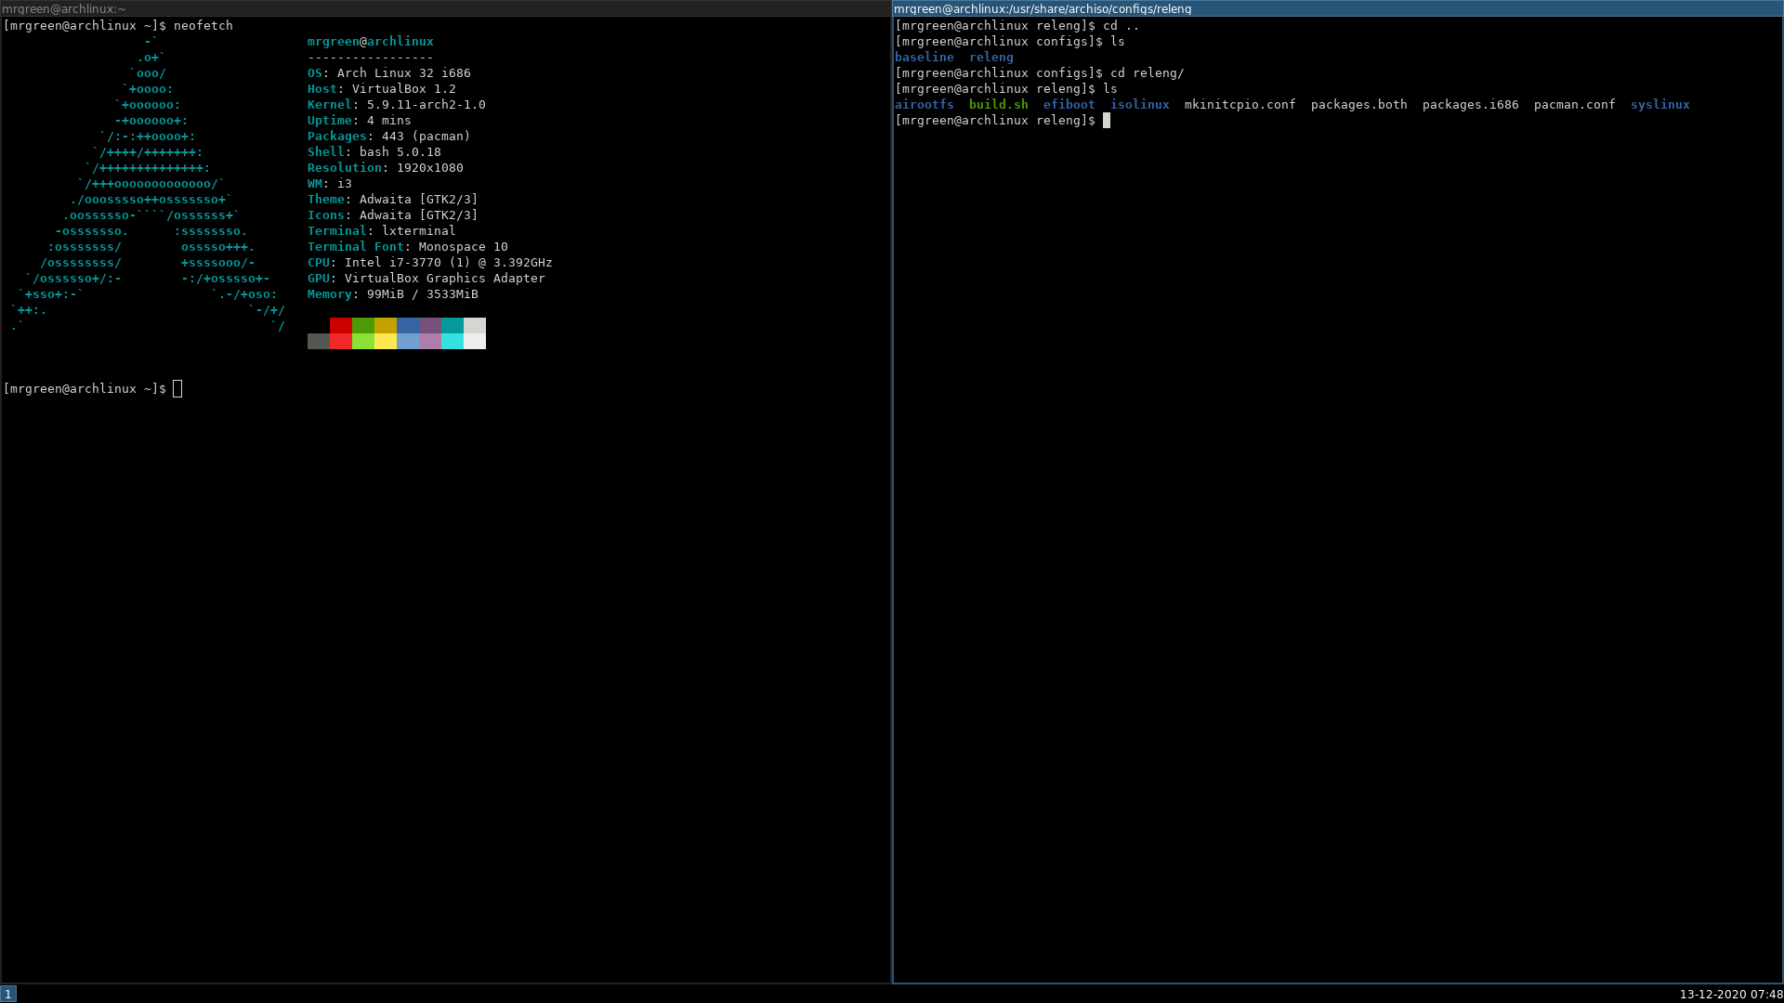Click the Host line VirtualBox 1.2
This screenshot has height=1003, width=1784.
382,89
